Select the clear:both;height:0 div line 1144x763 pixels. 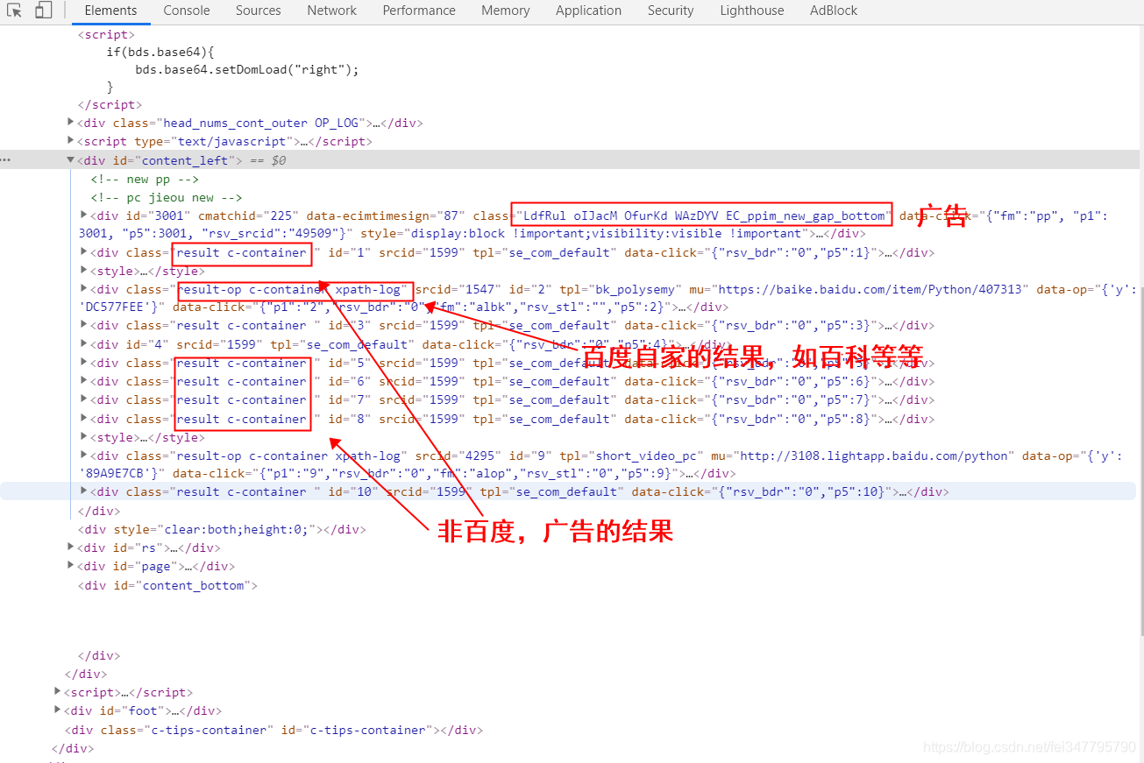tap(222, 529)
